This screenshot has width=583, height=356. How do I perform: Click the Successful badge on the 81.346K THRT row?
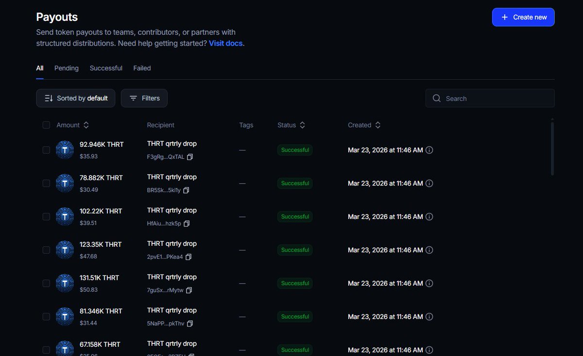295,317
